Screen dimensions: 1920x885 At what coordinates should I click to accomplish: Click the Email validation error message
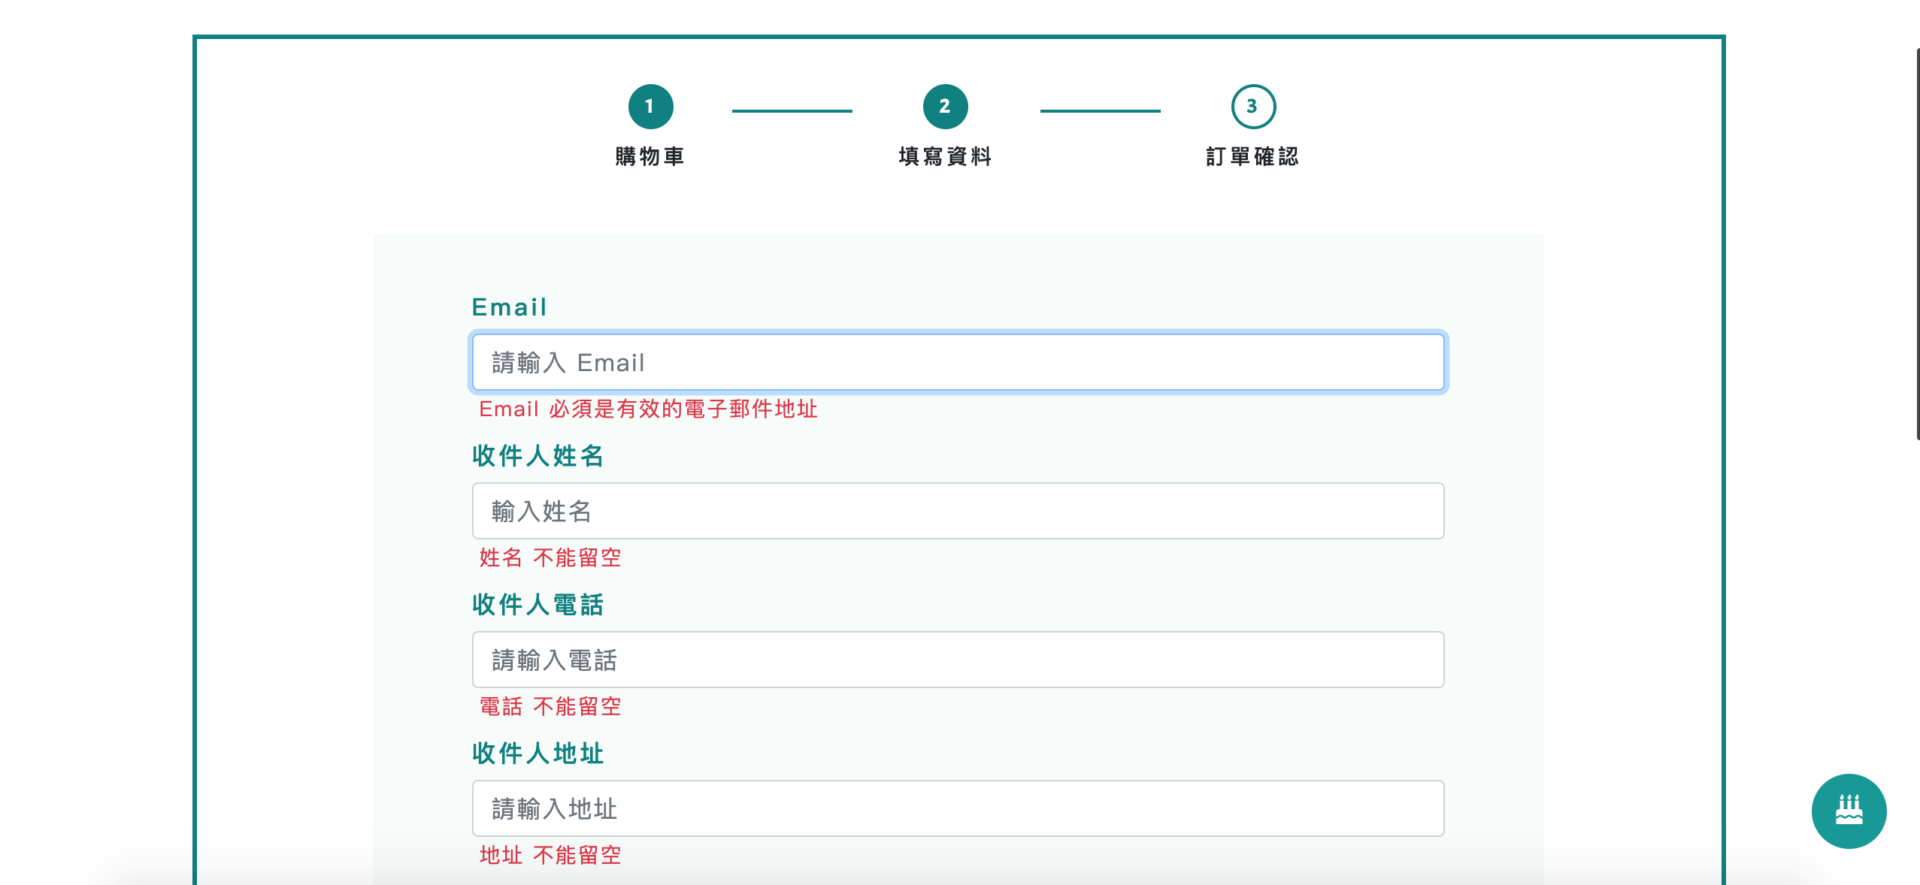[x=649, y=409]
